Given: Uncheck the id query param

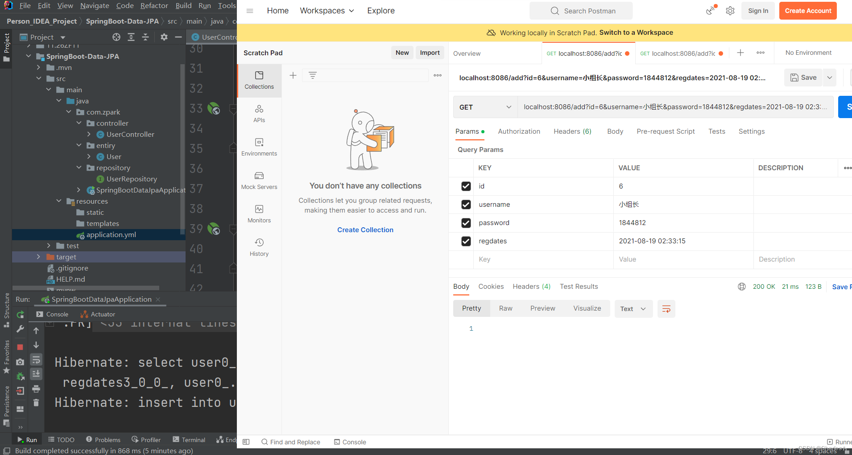Looking at the screenshot, I should coord(466,186).
